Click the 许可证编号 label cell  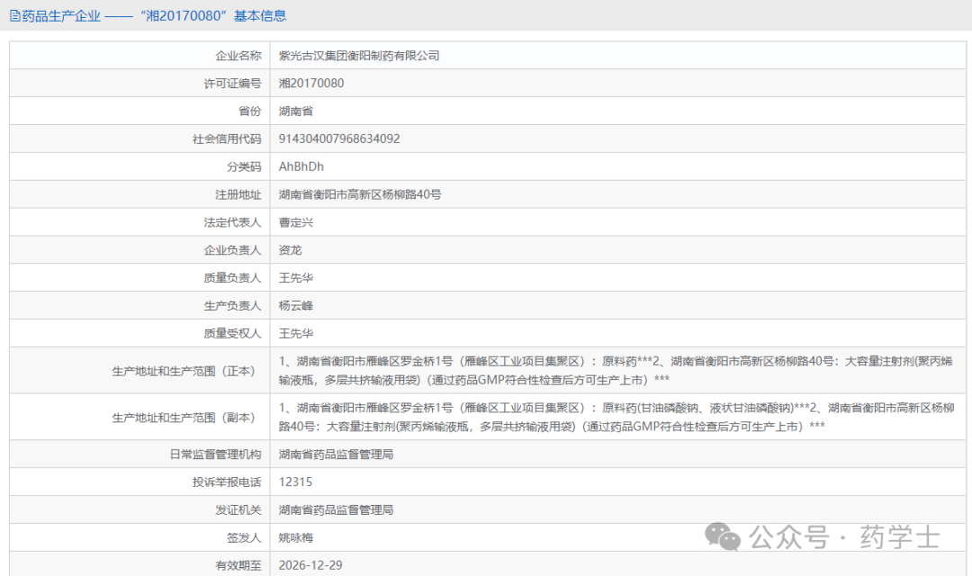coord(139,83)
